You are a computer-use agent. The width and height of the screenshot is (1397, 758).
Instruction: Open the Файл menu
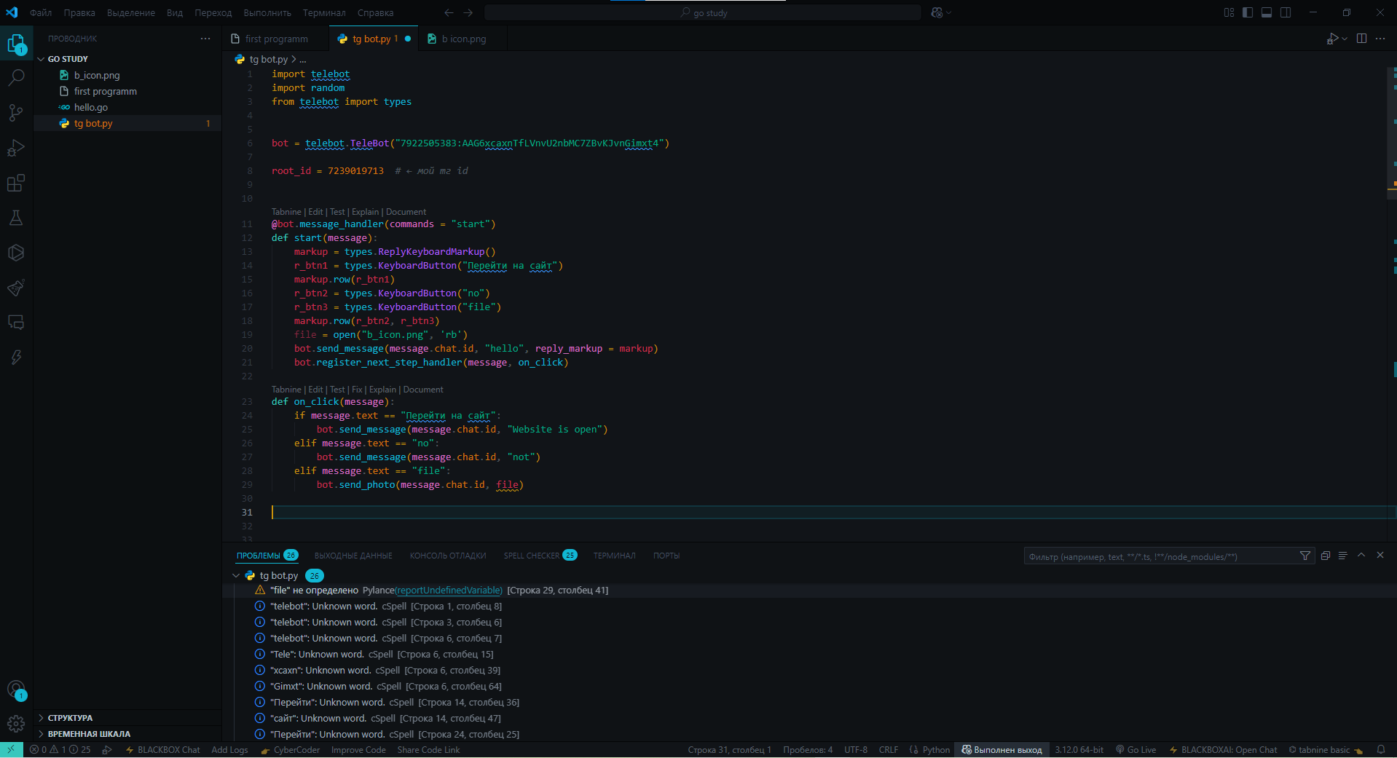tap(41, 12)
